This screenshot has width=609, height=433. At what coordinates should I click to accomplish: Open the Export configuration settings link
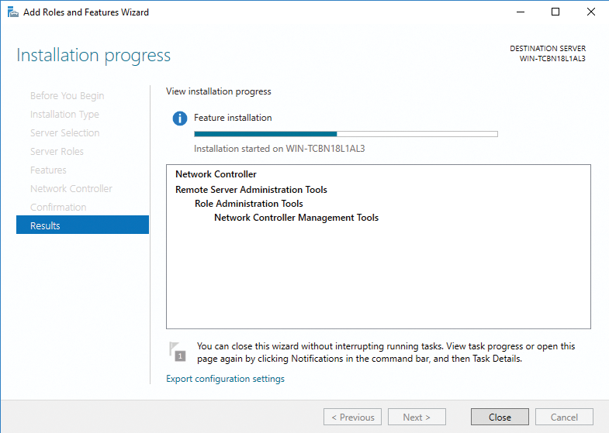(x=225, y=379)
